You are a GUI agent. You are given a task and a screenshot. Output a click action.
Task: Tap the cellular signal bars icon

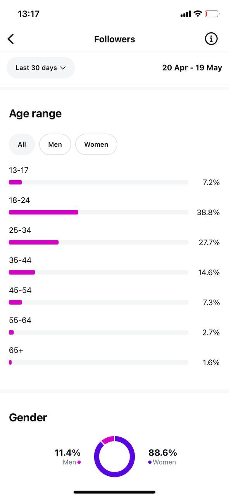(186, 14)
